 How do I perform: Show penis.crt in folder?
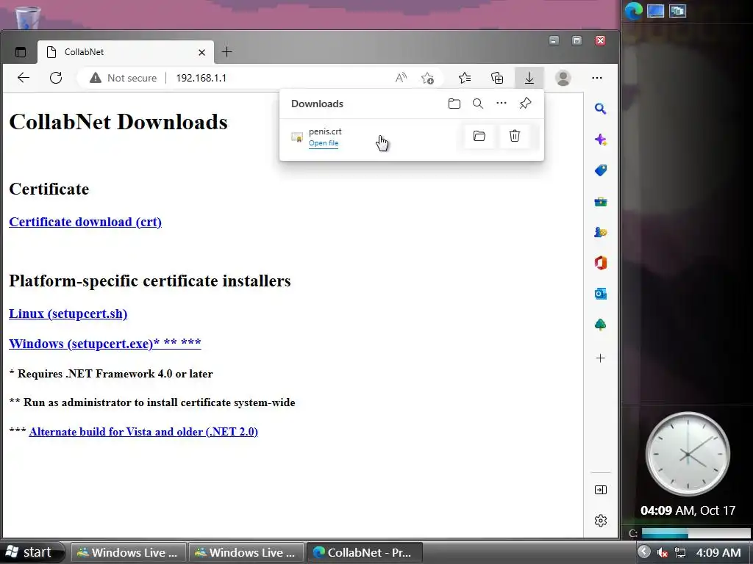[479, 136]
